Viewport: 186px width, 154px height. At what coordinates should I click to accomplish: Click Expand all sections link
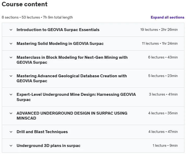(x=167, y=17)
